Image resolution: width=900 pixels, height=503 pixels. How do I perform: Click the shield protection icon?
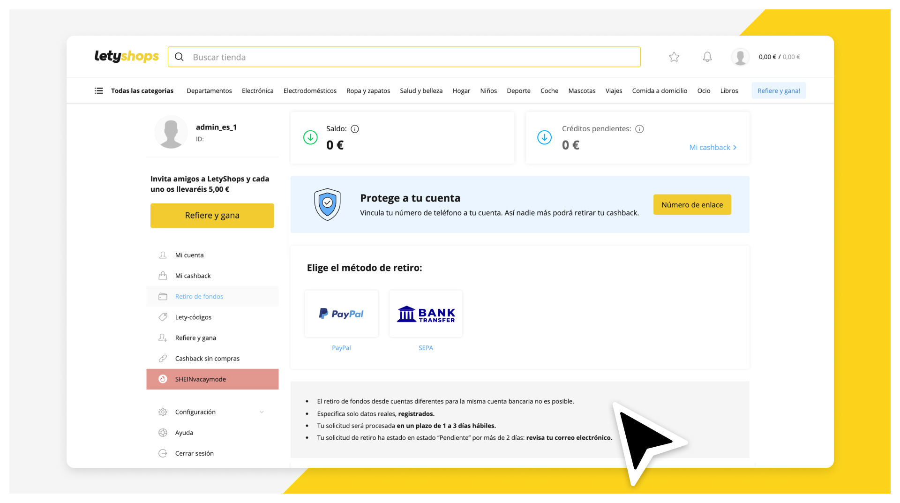327,204
